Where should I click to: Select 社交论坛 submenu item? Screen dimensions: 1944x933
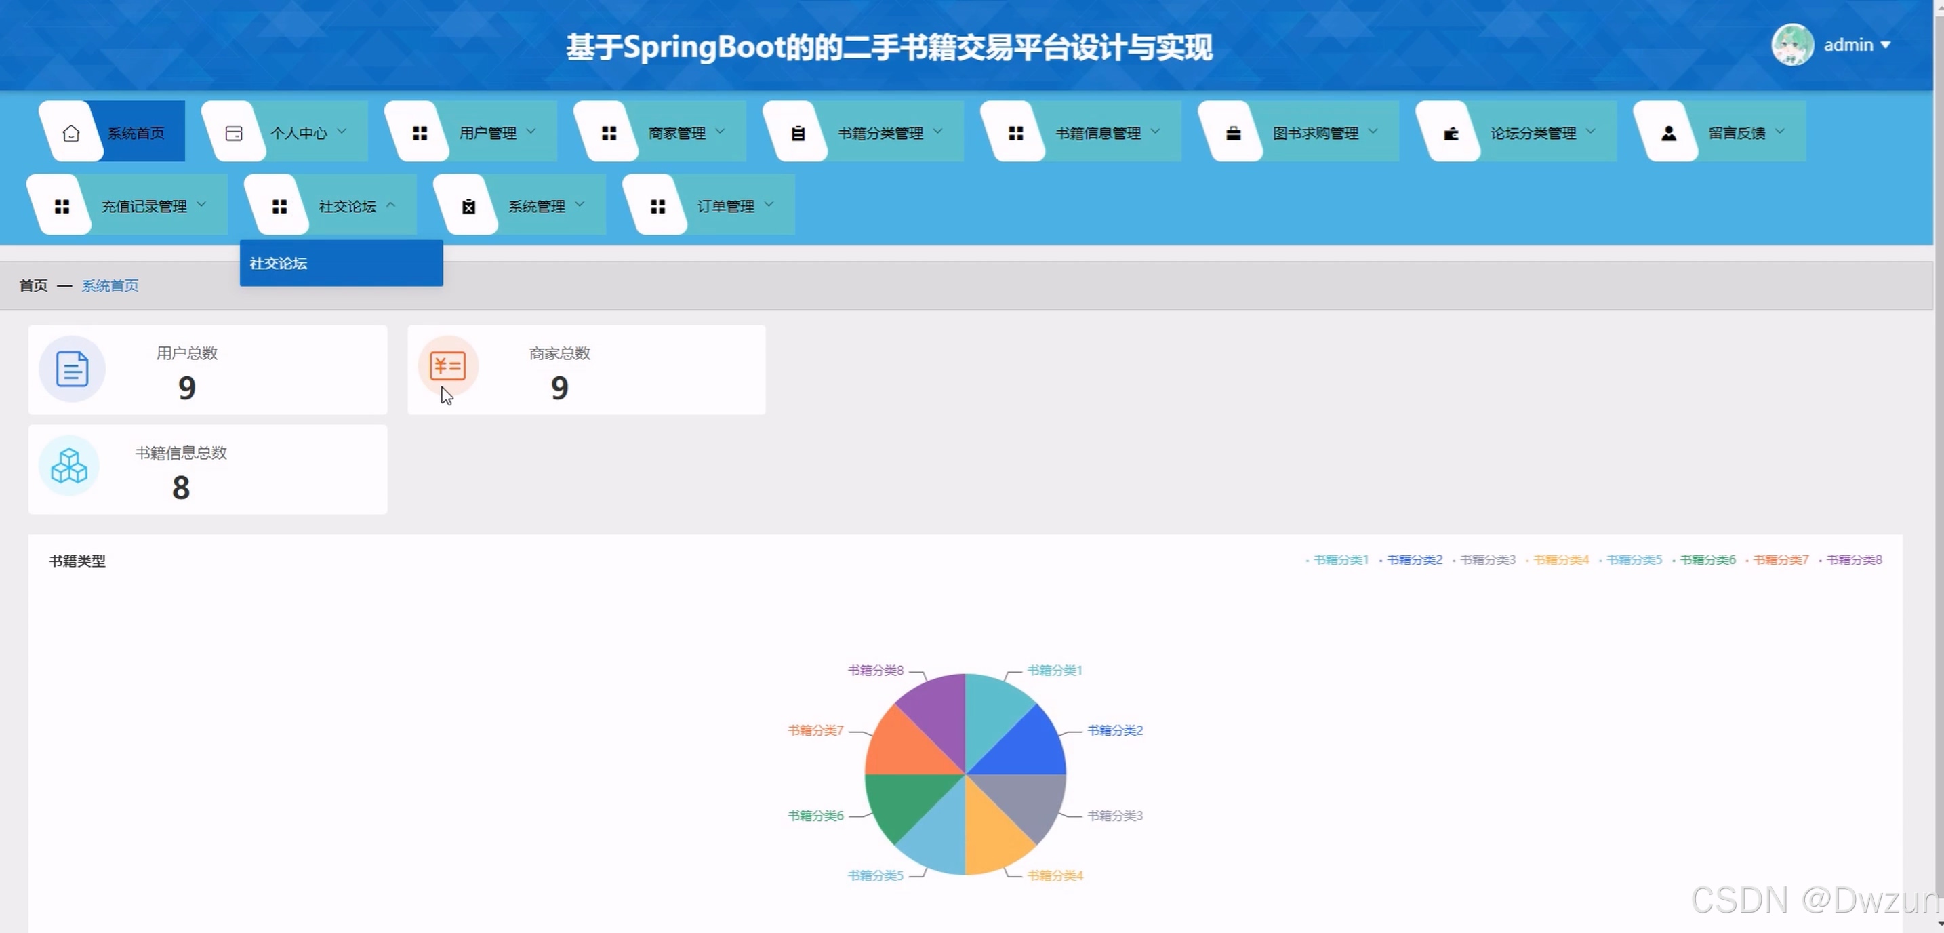(x=279, y=264)
